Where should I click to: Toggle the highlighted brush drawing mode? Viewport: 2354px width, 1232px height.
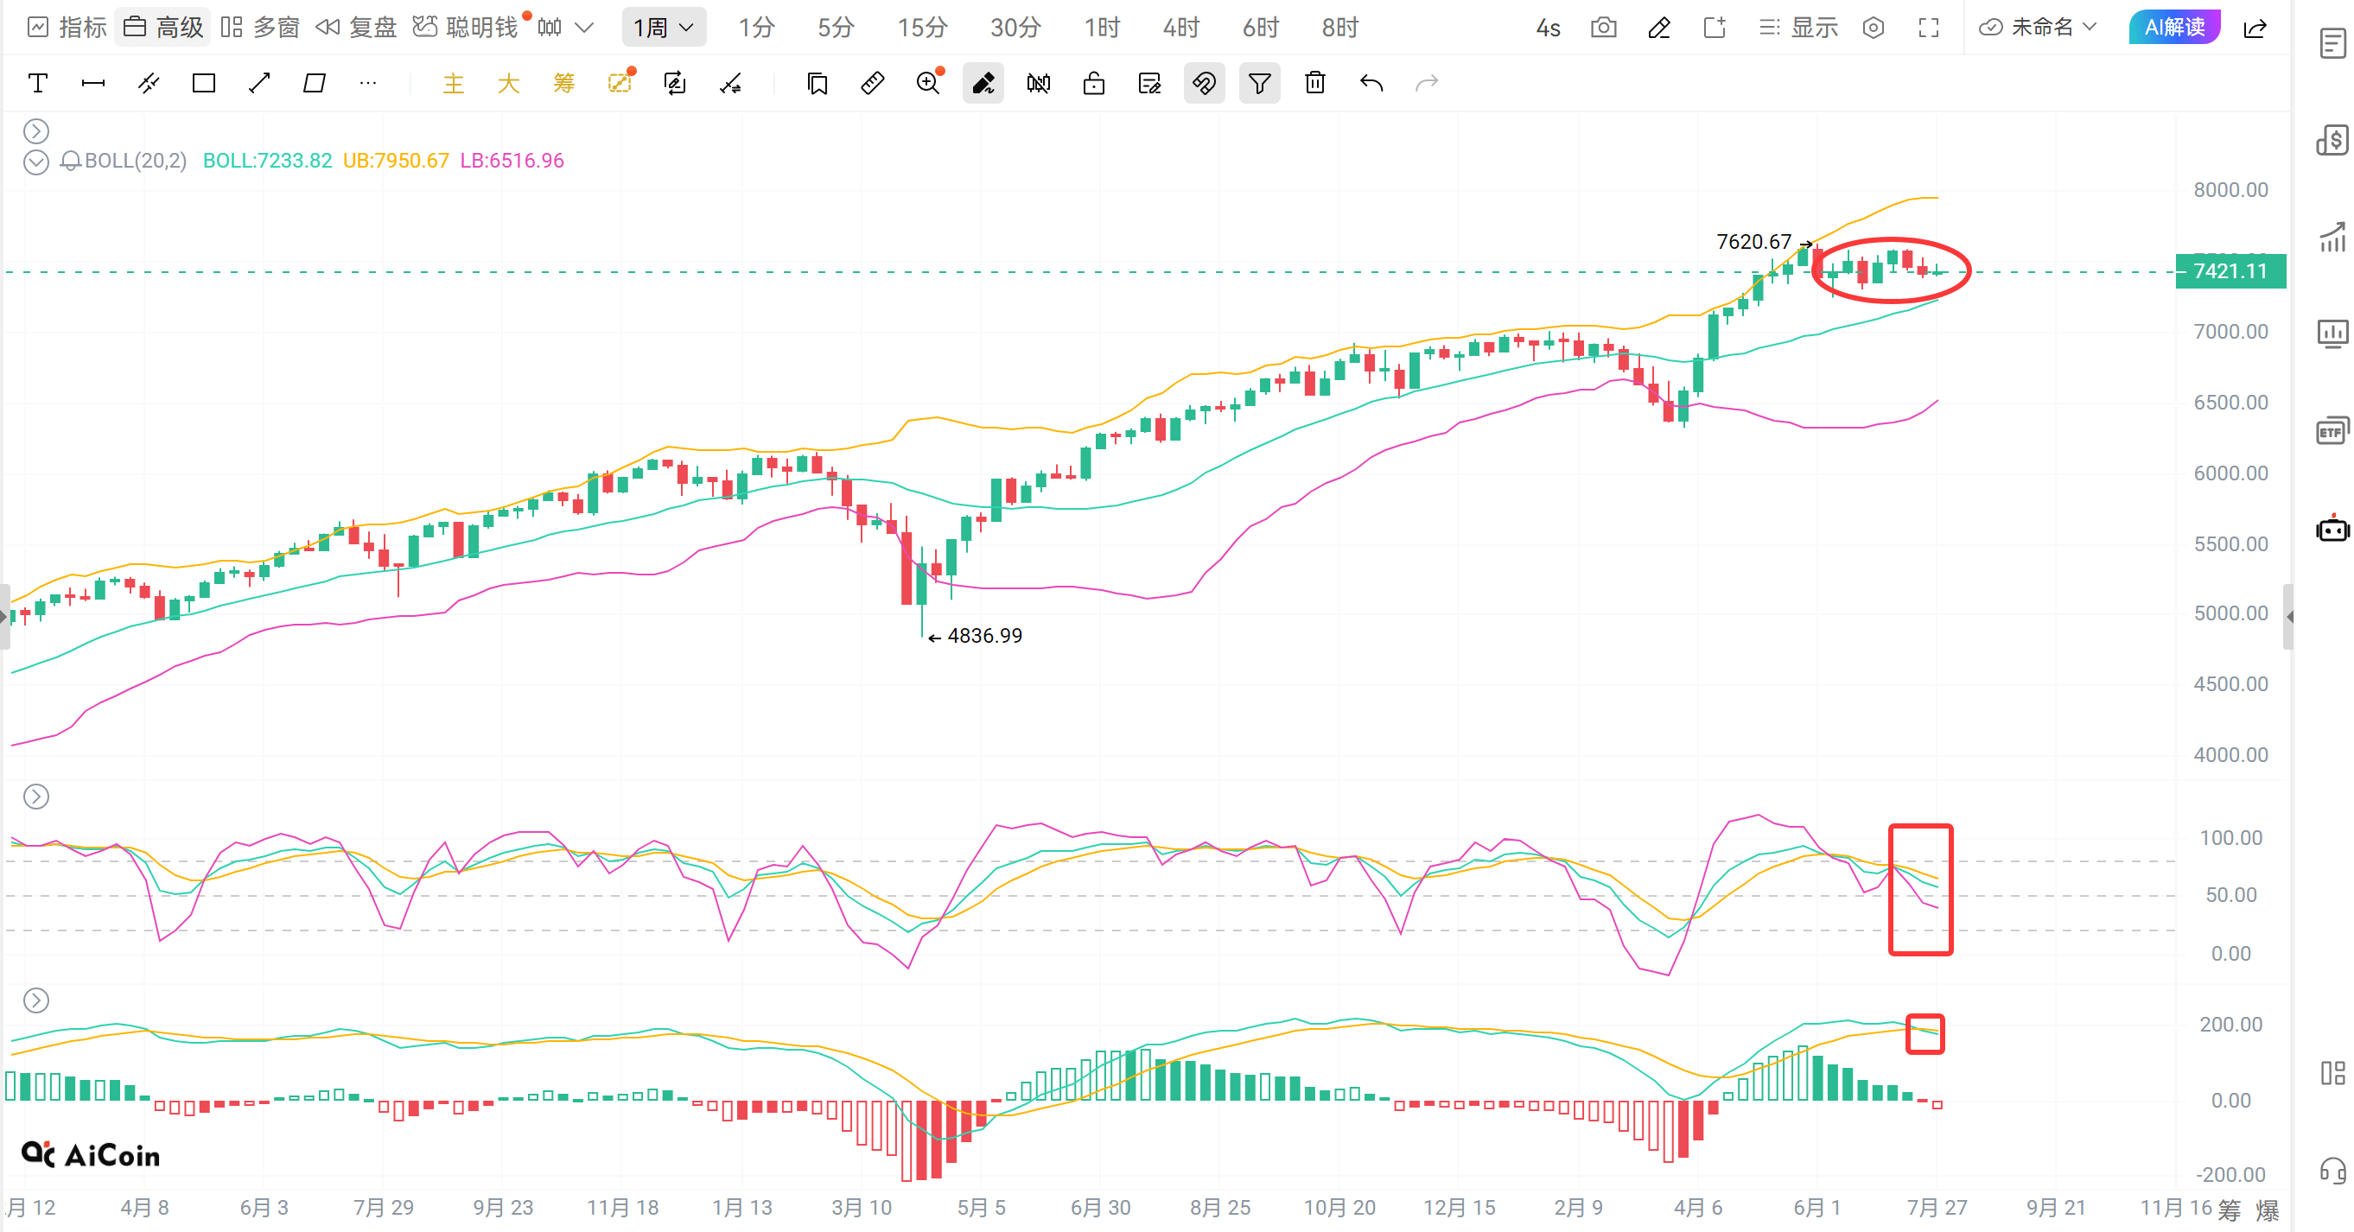point(983,83)
